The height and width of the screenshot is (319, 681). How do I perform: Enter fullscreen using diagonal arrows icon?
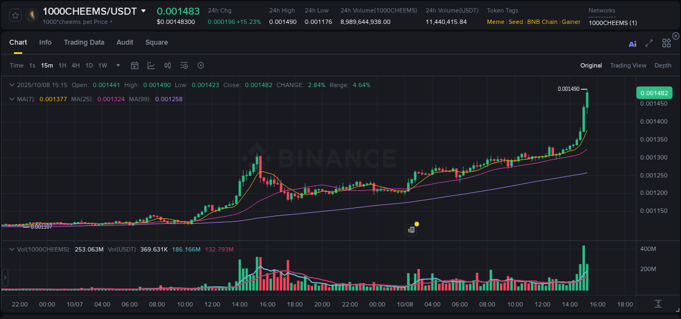click(x=648, y=43)
